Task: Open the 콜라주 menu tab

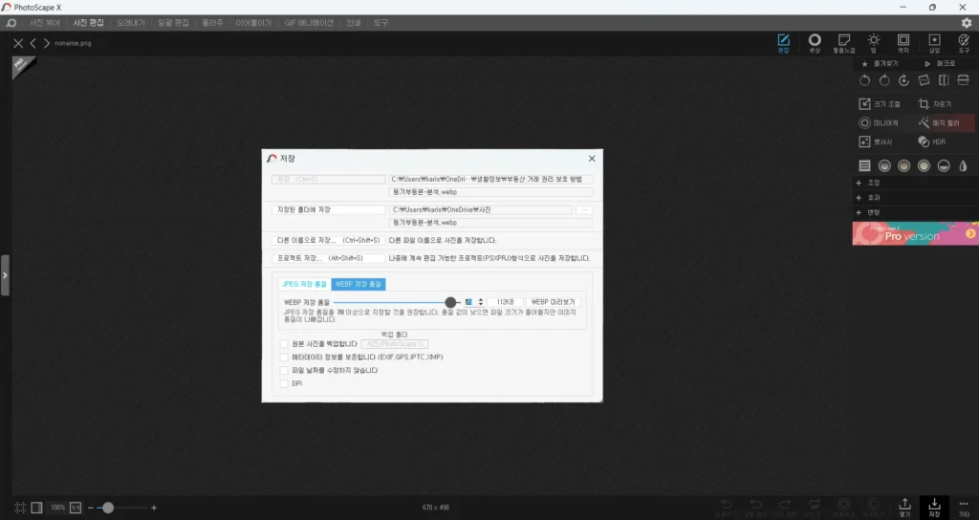Action: 212,23
